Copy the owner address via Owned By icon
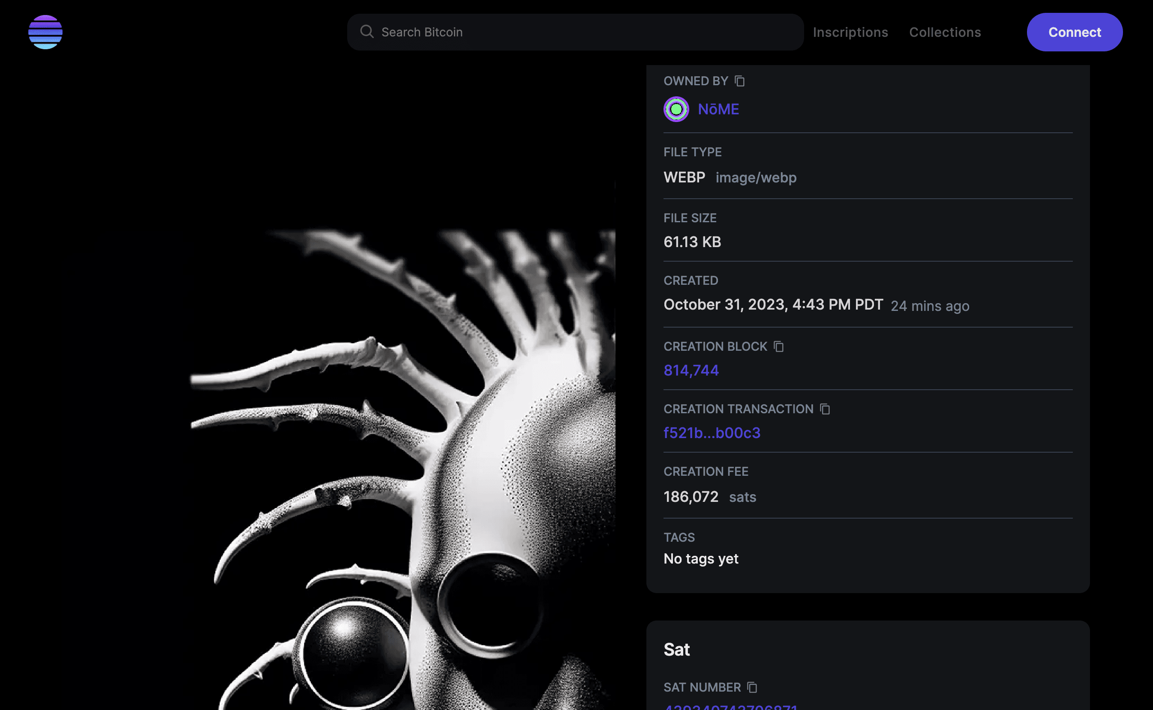The width and height of the screenshot is (1153, 710). pos(739,81)
